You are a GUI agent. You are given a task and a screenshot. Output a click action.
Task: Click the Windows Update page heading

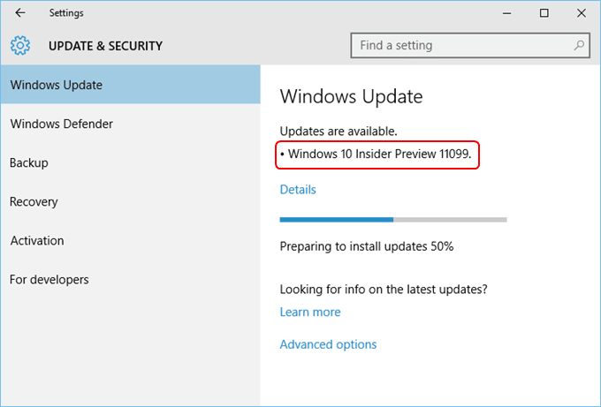pyautogui.click(x=351, y=96)
